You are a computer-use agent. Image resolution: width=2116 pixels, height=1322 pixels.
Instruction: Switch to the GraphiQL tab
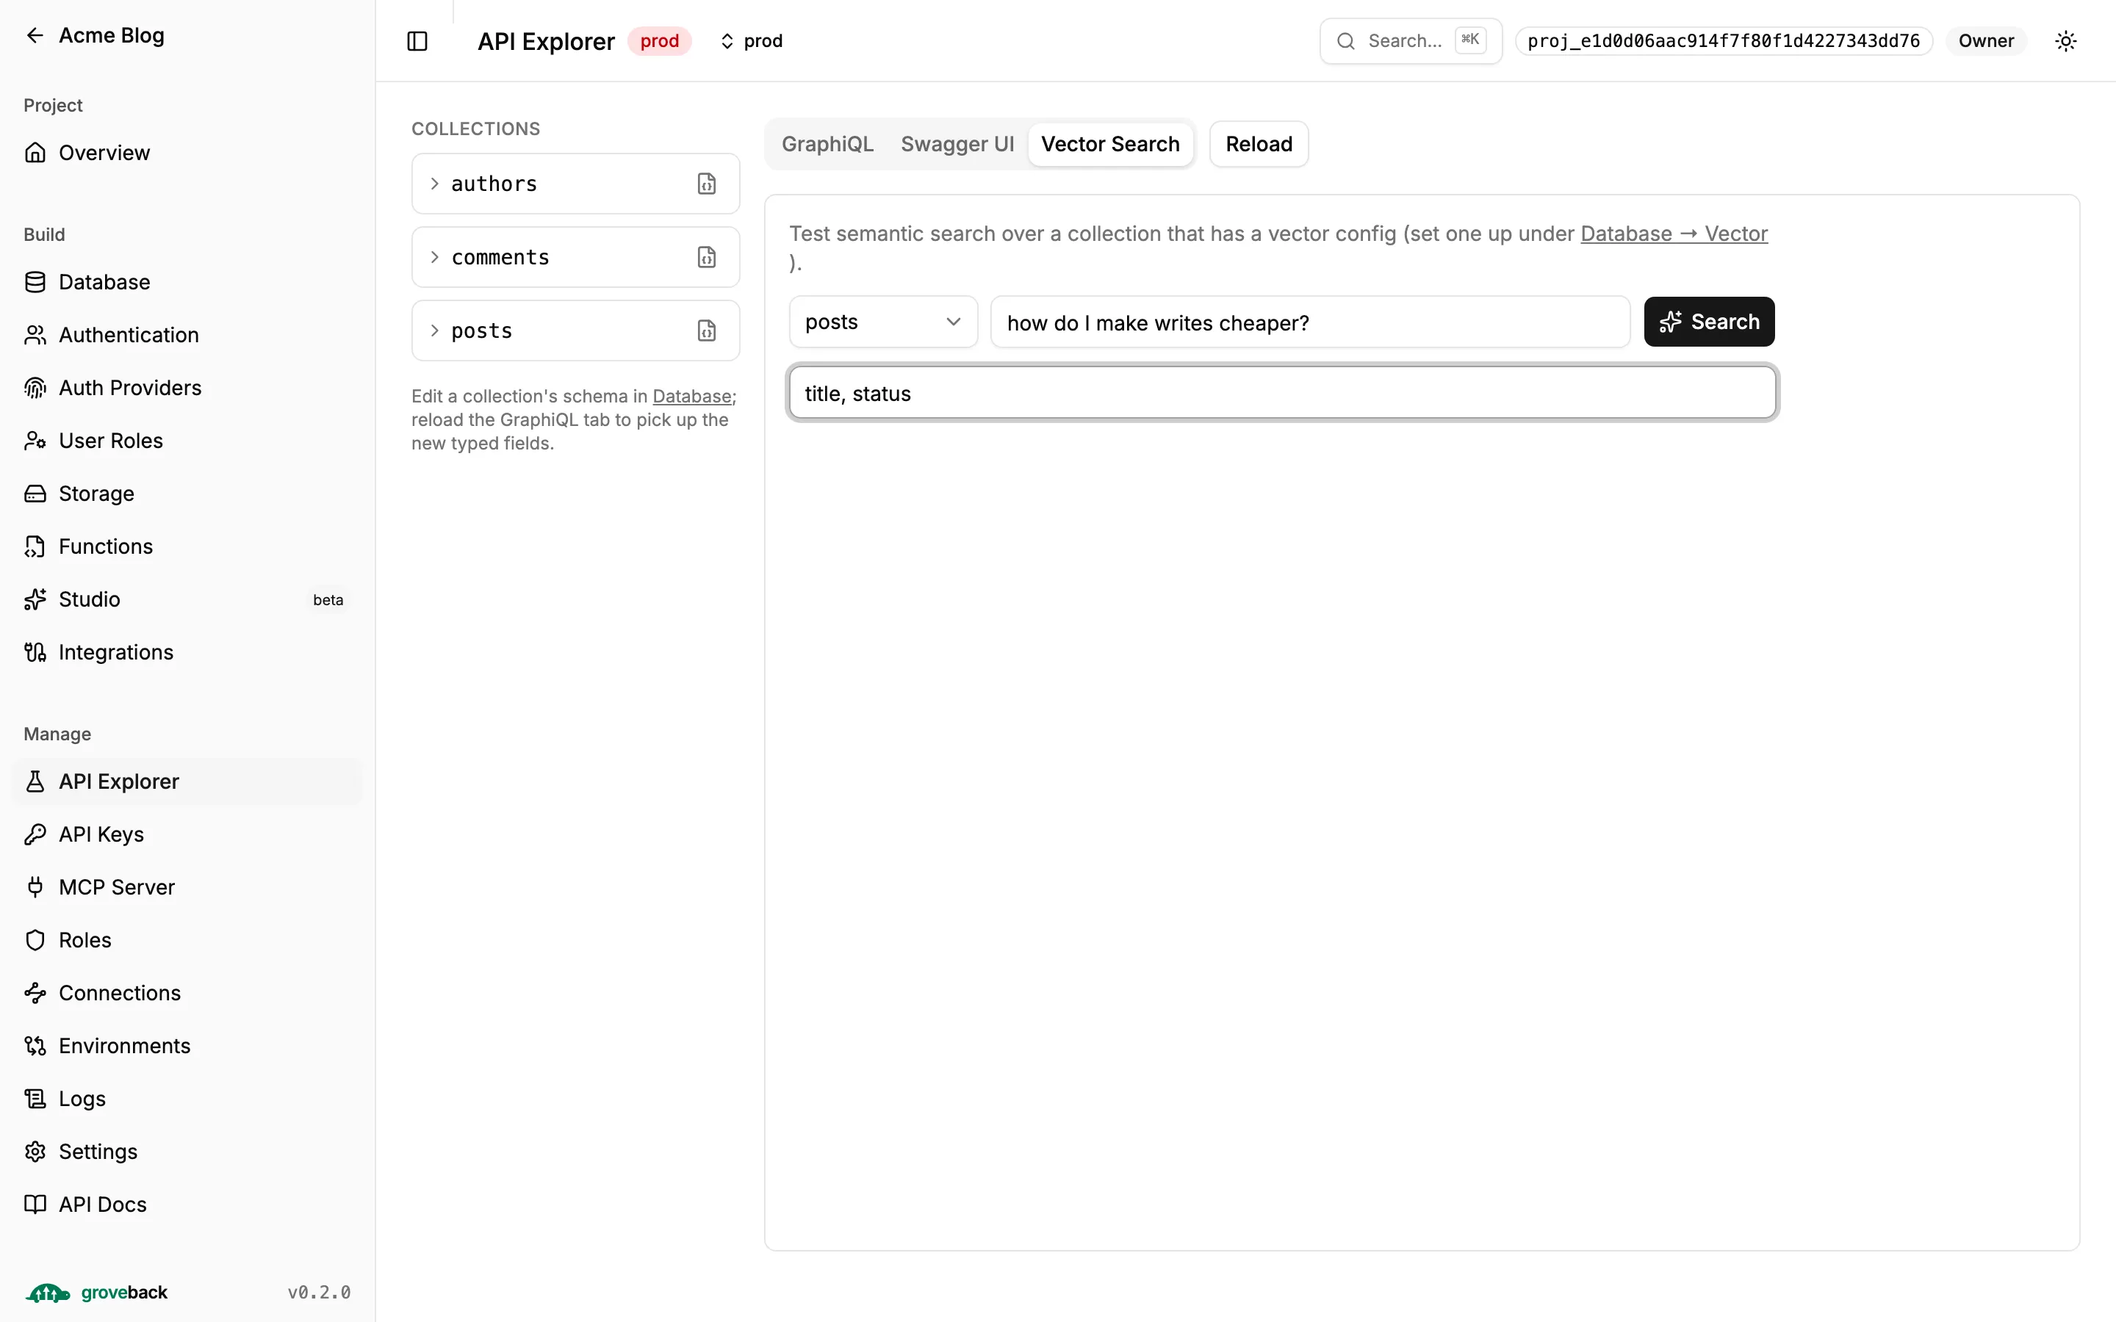pos(827,144)
